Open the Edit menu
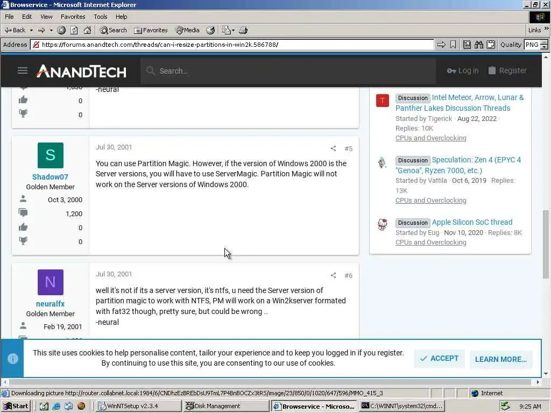The height and width of the screenshot is (413, 551). pyautogui.click(x=27, y=17)
